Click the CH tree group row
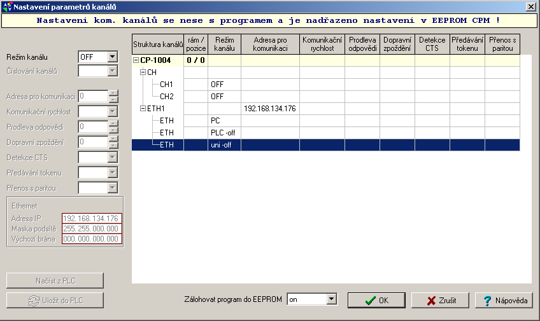540x321 pixels. (x=325, y=72)
